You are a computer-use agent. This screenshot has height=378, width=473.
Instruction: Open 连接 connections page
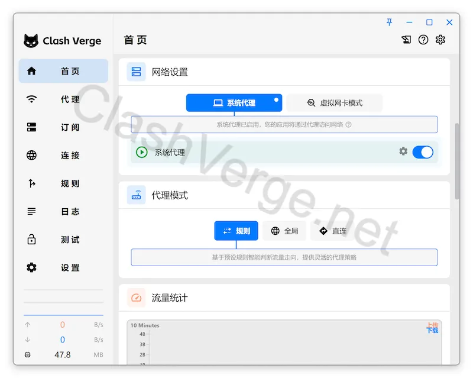point(63,155)
